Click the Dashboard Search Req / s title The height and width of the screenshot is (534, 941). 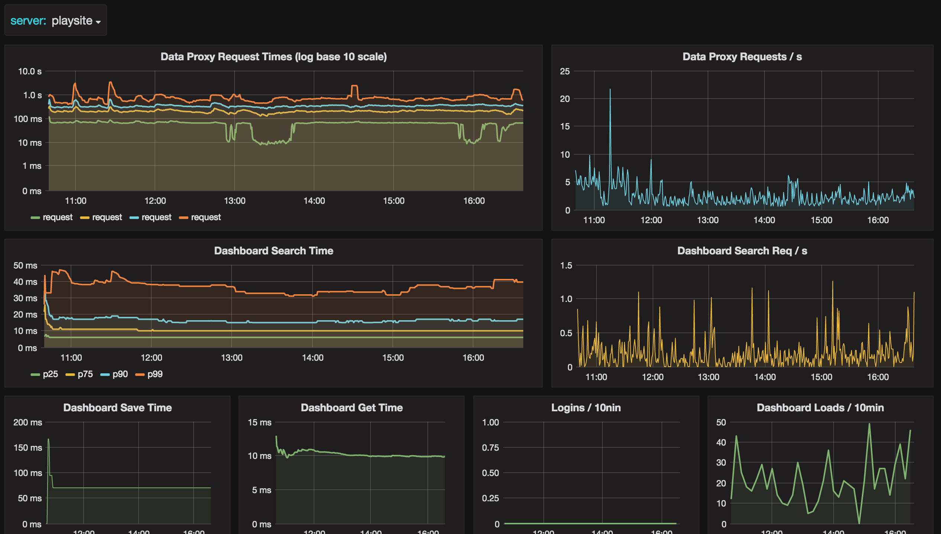point(742,251)
